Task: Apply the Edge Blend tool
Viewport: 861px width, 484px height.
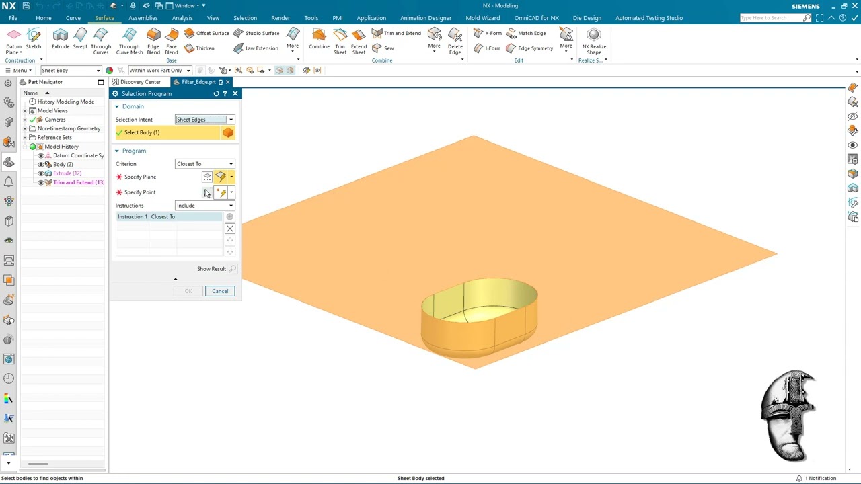Action: [153, 42]
